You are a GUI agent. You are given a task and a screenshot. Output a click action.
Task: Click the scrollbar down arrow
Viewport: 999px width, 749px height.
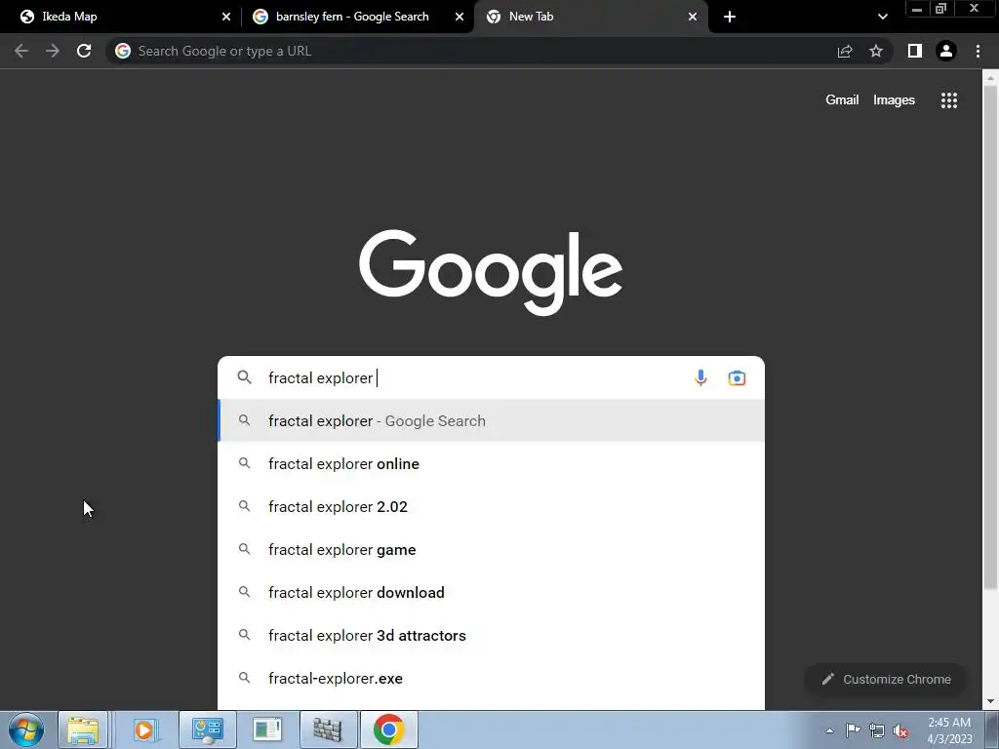(x=990, y=702)
